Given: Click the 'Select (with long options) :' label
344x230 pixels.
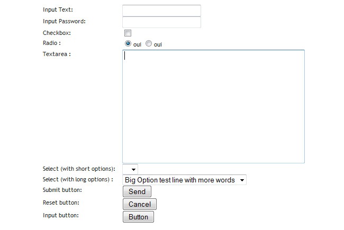Looking at the screenshot, I should [78, 180].
